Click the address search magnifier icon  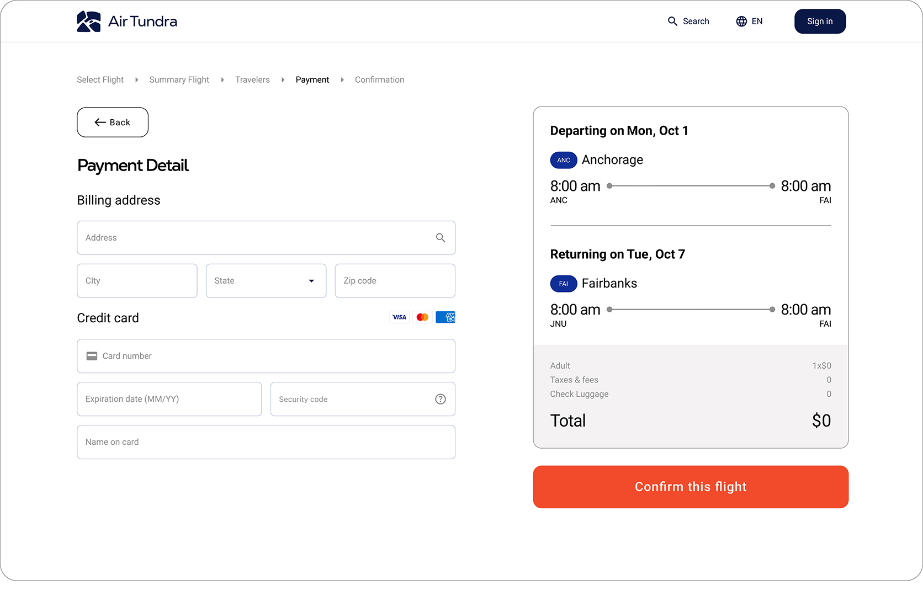(441, 238)
